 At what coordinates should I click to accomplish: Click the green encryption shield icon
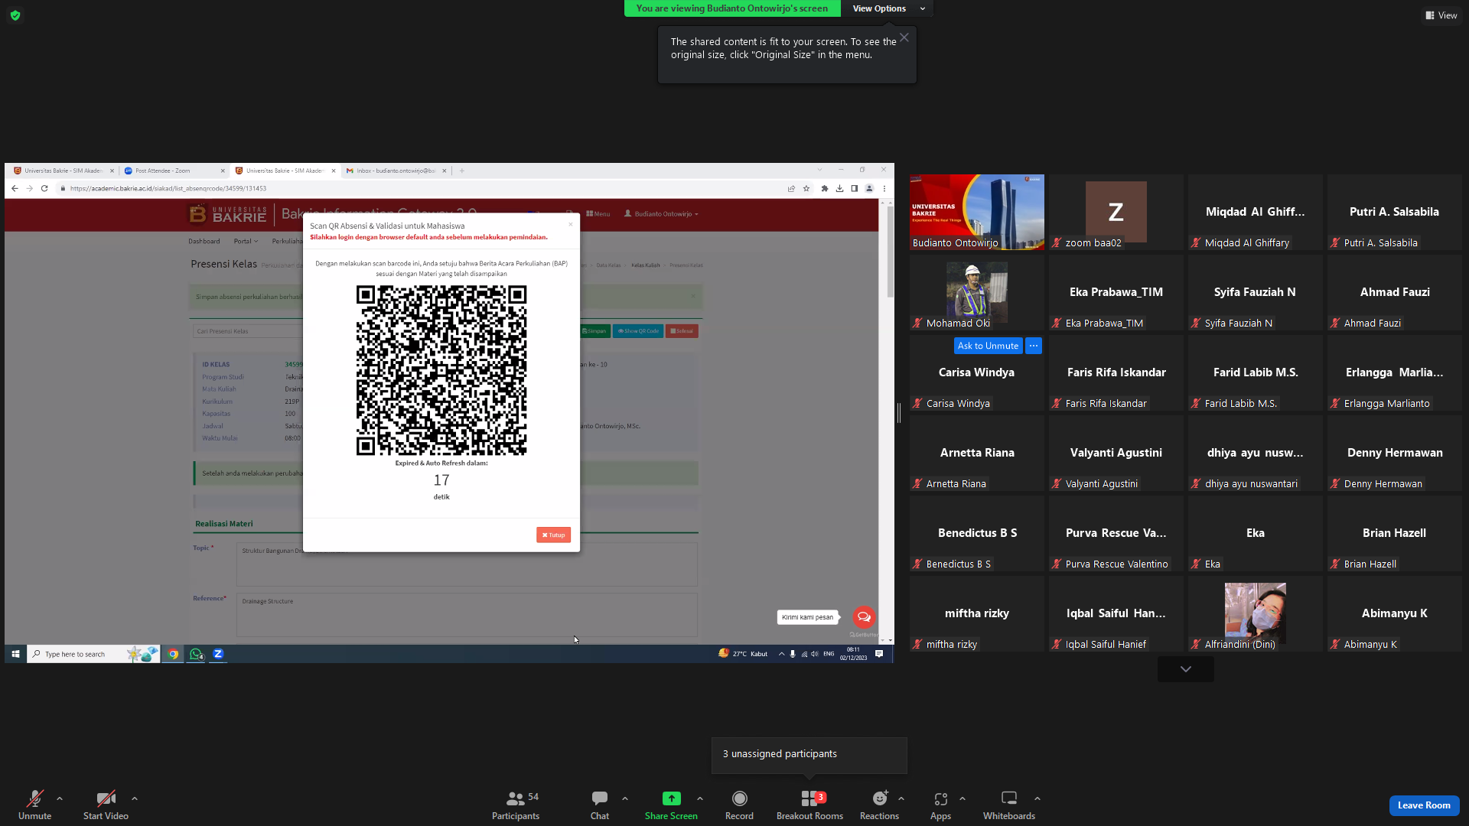15,15
